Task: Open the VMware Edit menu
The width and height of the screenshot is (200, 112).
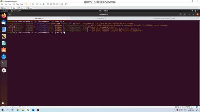Action: (x=6, y=4)
